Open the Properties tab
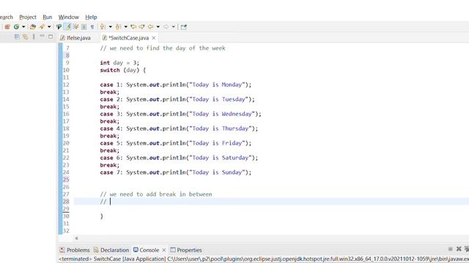The height and width of the screenshot is (263, 469). [x=186, y=250]
